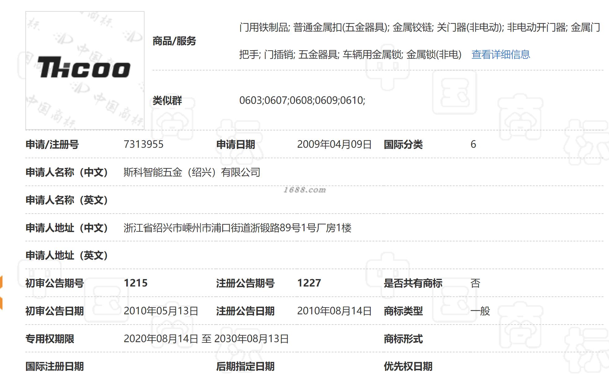This screenshot has width=609, height=378.
Task: Click the 是否共有商标 value 否
Action: (x=475, y=283)
